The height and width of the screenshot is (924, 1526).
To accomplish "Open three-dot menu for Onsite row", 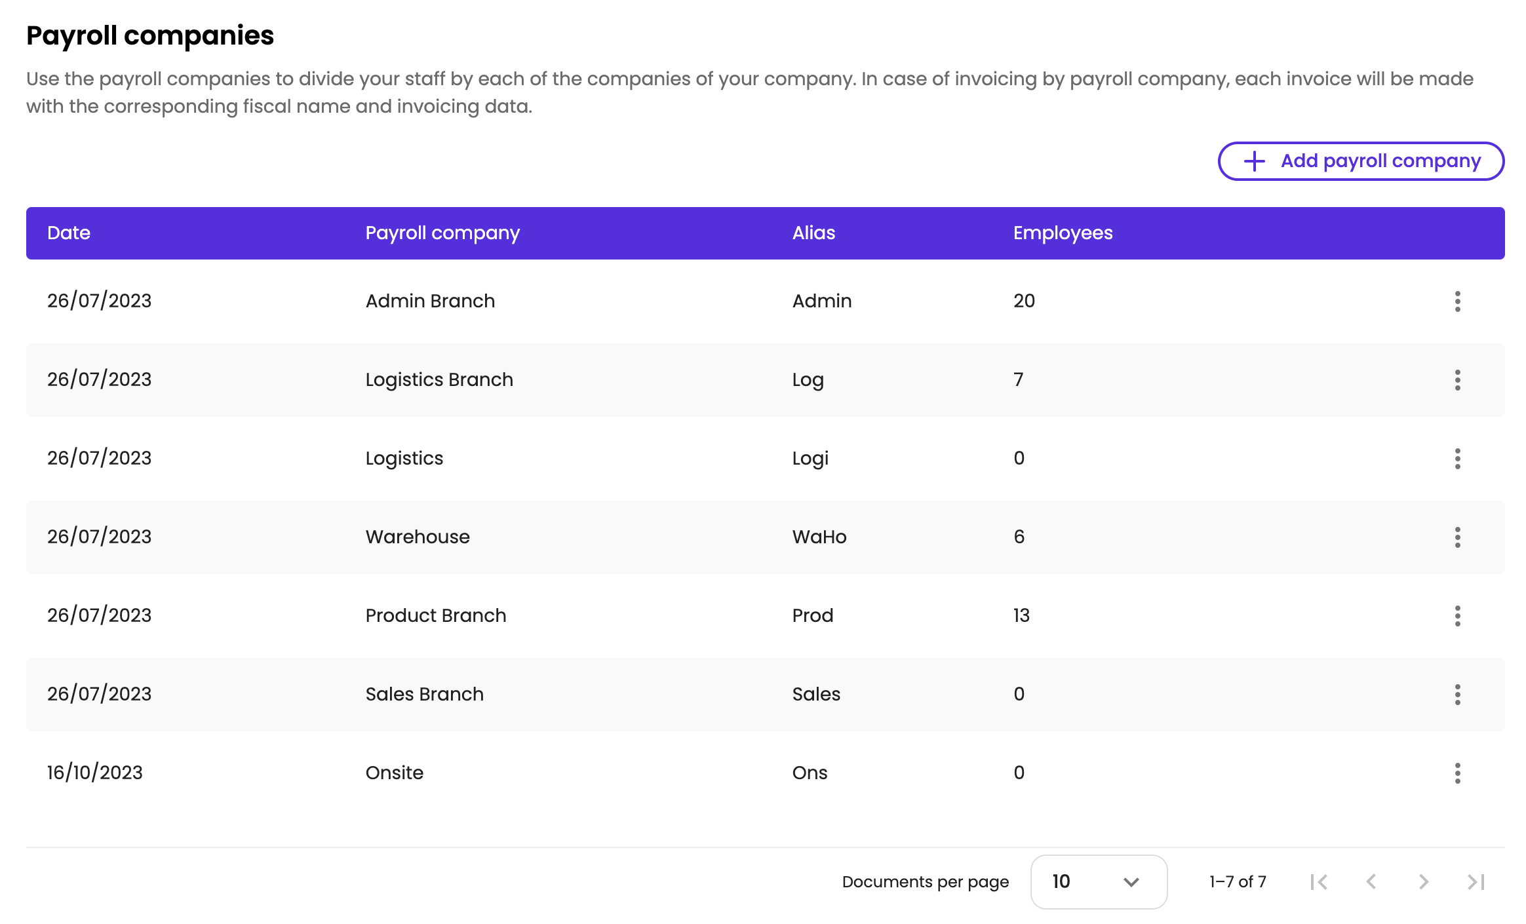I will pyautogui.click(x=1457, y=773).
